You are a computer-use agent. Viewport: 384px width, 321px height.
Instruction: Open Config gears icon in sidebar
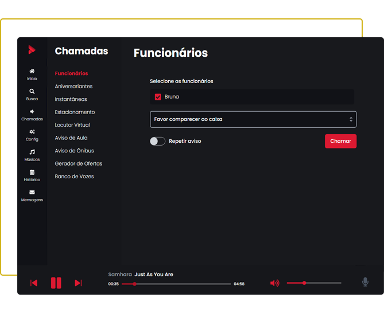click(32, 132)
